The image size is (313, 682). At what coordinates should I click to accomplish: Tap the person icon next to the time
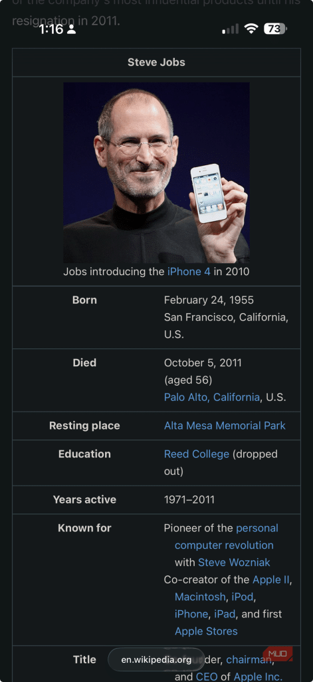pos(72,29)
